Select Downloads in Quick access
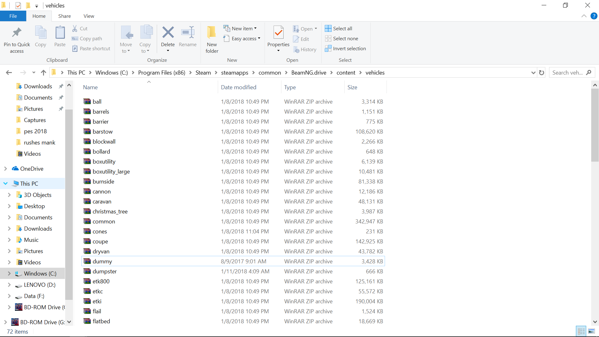Screen dimensions: 599x337 (x=38, y=86)
